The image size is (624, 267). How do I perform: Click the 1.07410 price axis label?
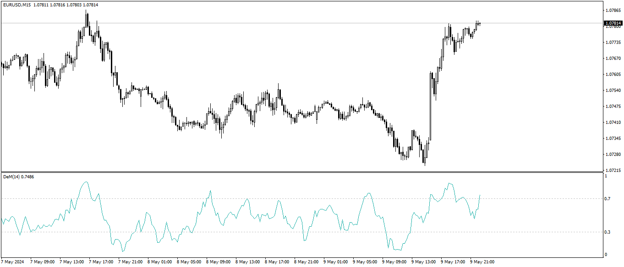pyautogui.click(x=613, y=123)
